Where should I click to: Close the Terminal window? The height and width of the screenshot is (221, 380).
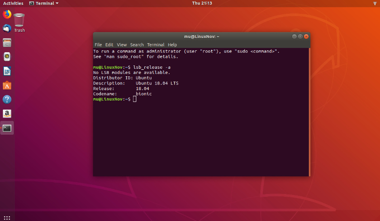[306, 37]
